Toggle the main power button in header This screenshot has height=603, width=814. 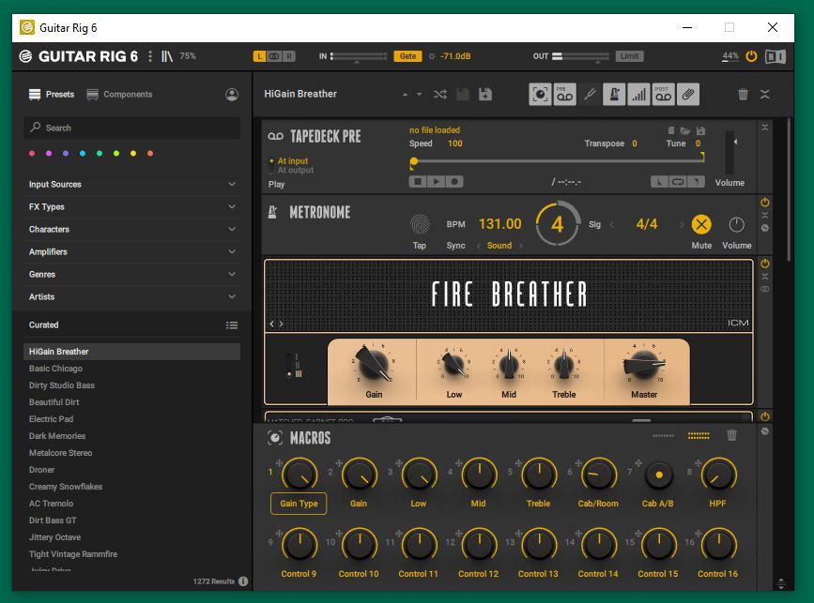(x=751, y=56)
